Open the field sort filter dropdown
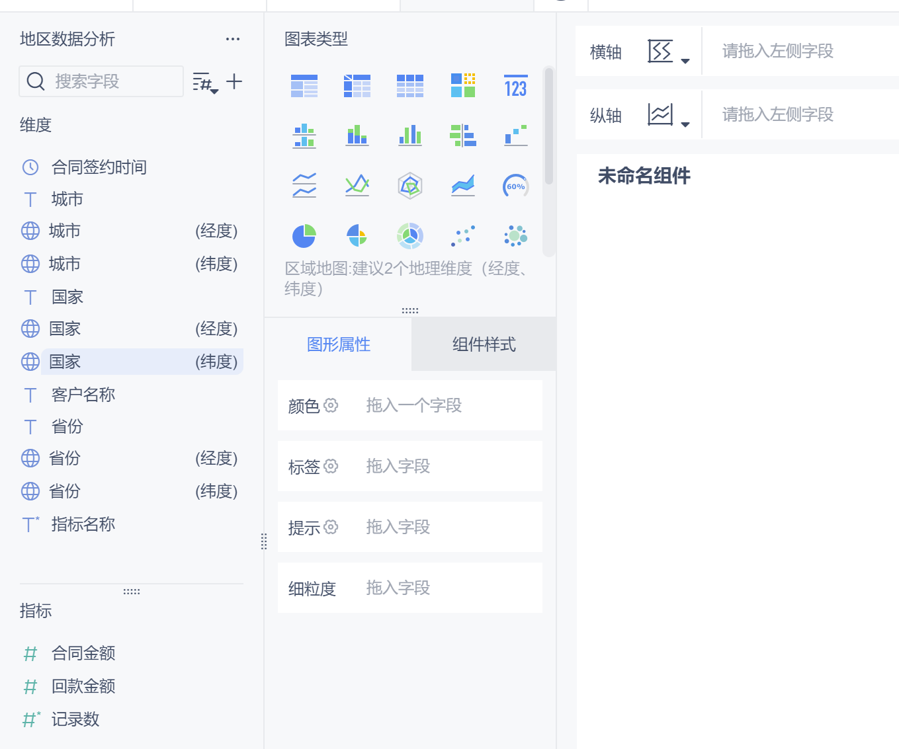Viewport: 899px width, 749px height. pyautogui.click(x=205, y=83)
